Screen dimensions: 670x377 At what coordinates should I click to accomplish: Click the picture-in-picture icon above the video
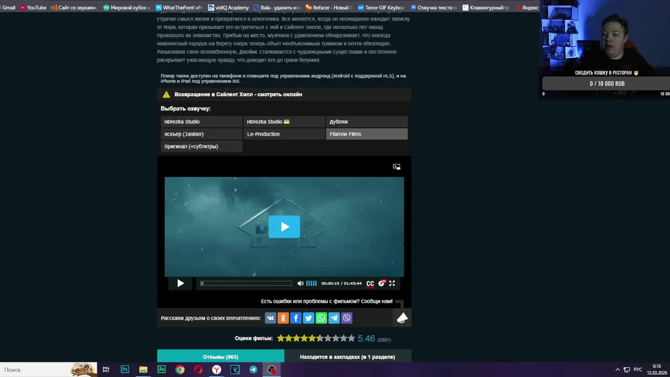pyautogui.click(x=396, y=167)
